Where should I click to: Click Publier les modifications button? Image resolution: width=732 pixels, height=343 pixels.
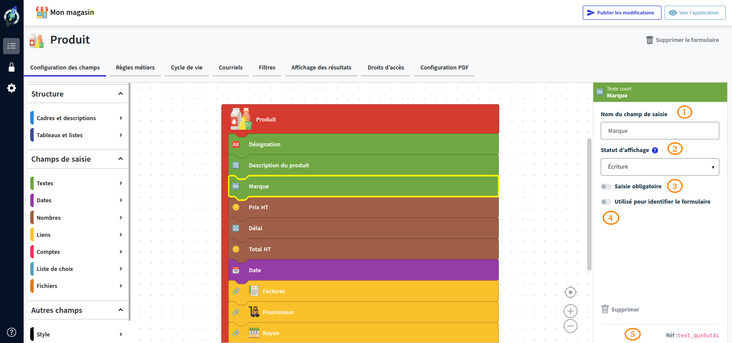pyautogui.click(x=620, y=13)
